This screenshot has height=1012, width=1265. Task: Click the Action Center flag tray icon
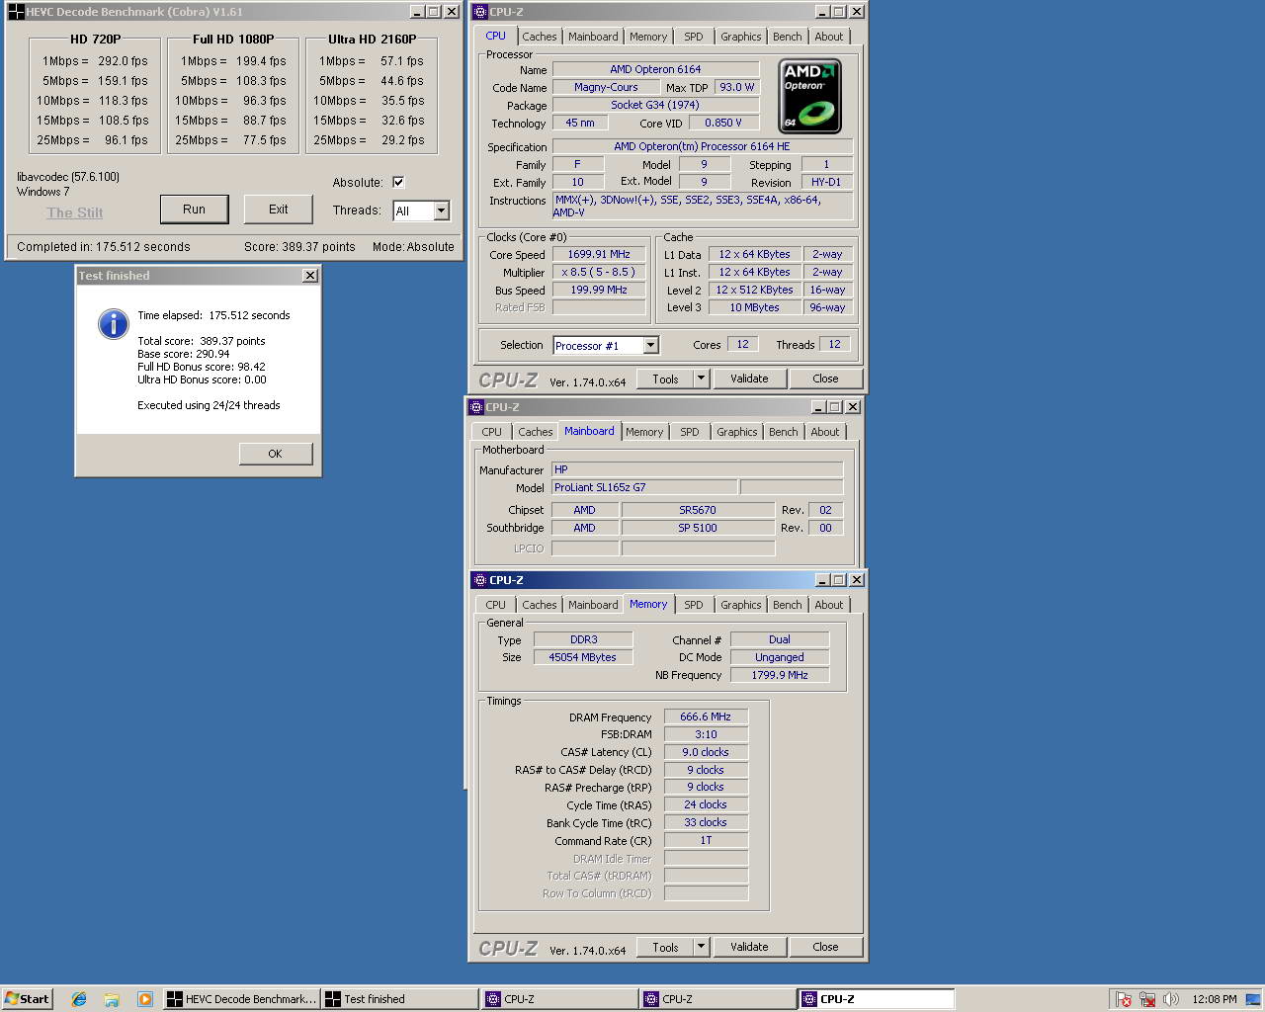(1122, 999)
